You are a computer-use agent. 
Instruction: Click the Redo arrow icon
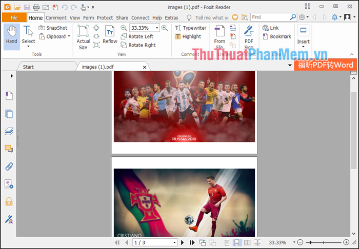[74, 7]
